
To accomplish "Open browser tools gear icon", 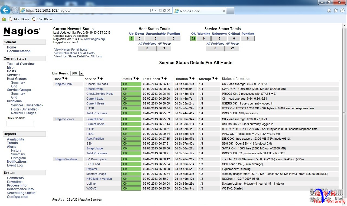I will point(342,11).
